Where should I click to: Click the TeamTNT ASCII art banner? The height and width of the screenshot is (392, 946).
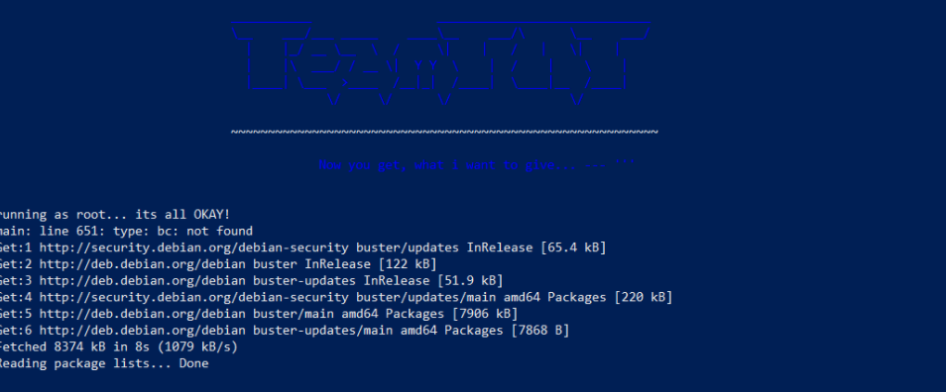[x=441, y=63]
